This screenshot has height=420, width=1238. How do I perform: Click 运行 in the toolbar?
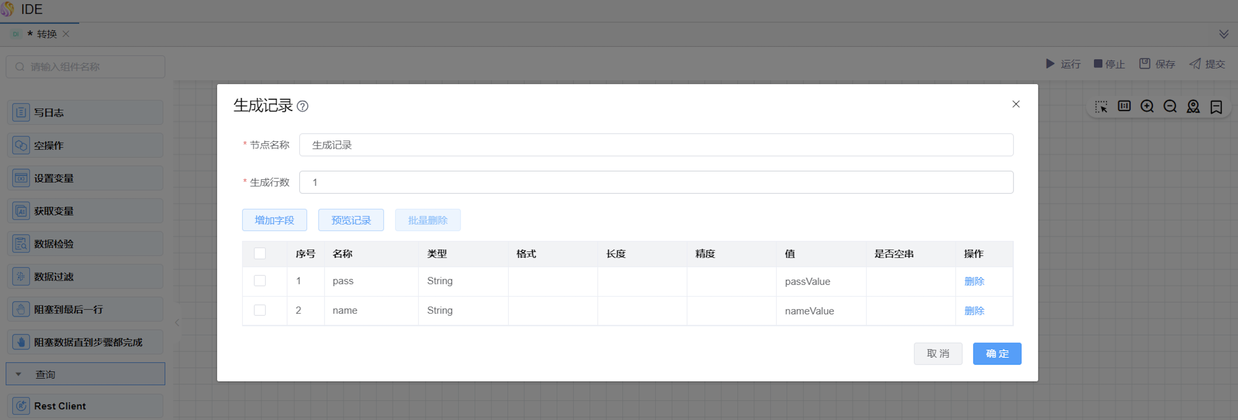pyautogui.click(x=1063, y=64)
